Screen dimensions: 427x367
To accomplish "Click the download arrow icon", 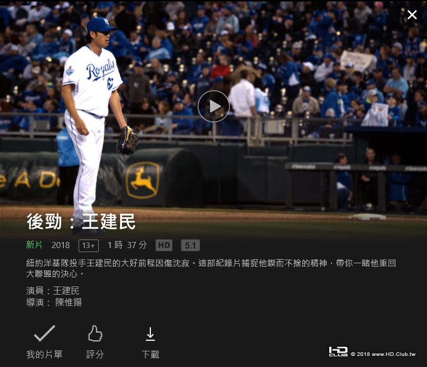I will point(150,334).
